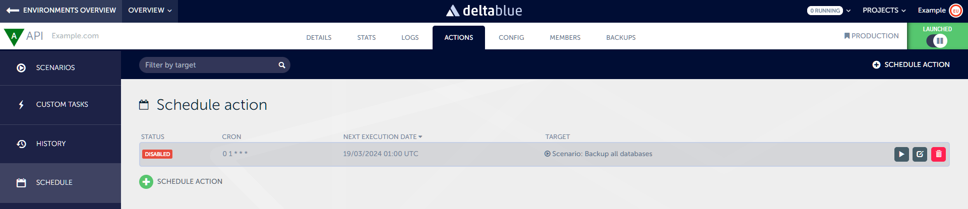968x209 pixels.
Task: Expand the Overview dropdown
Action: (150, 10)
